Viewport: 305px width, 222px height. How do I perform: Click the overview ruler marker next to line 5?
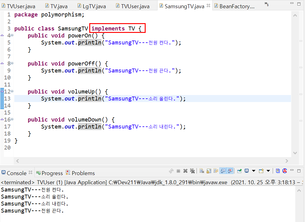tap(301, 41)
